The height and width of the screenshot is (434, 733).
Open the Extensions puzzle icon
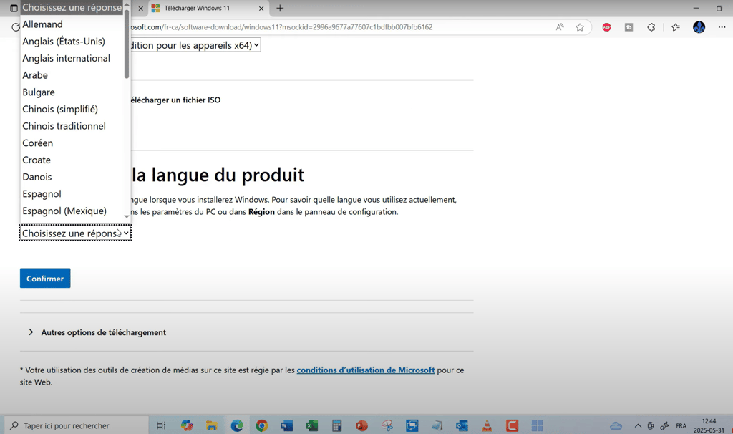651,27
